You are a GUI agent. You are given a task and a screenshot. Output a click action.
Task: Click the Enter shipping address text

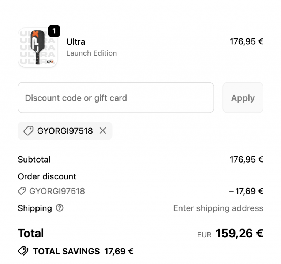[218, 208]
